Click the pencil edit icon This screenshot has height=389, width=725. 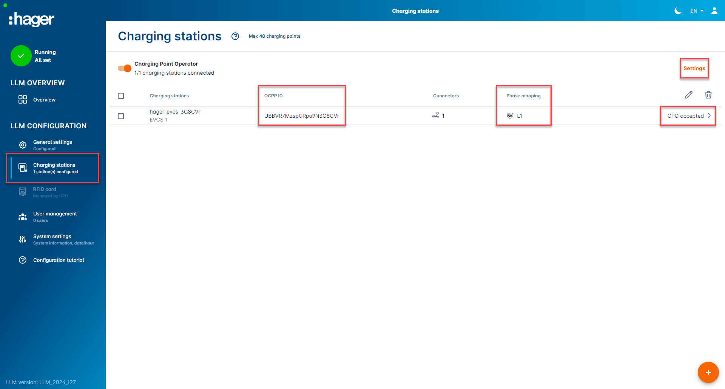click(689, 95)
